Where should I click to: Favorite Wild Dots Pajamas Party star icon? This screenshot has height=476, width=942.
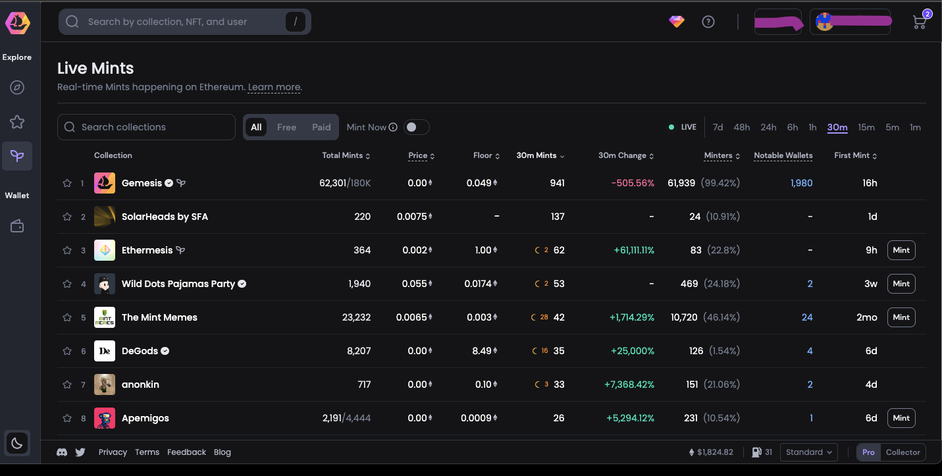[x=66, y=284]
